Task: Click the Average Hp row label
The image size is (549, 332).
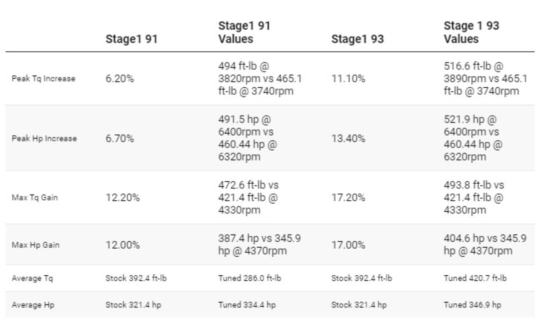Action: coord(33,305)
